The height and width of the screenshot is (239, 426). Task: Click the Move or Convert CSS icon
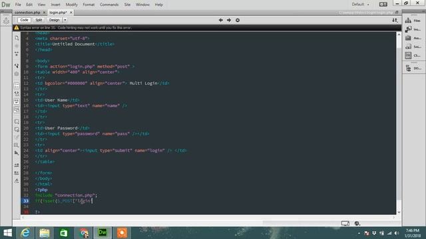17,153
